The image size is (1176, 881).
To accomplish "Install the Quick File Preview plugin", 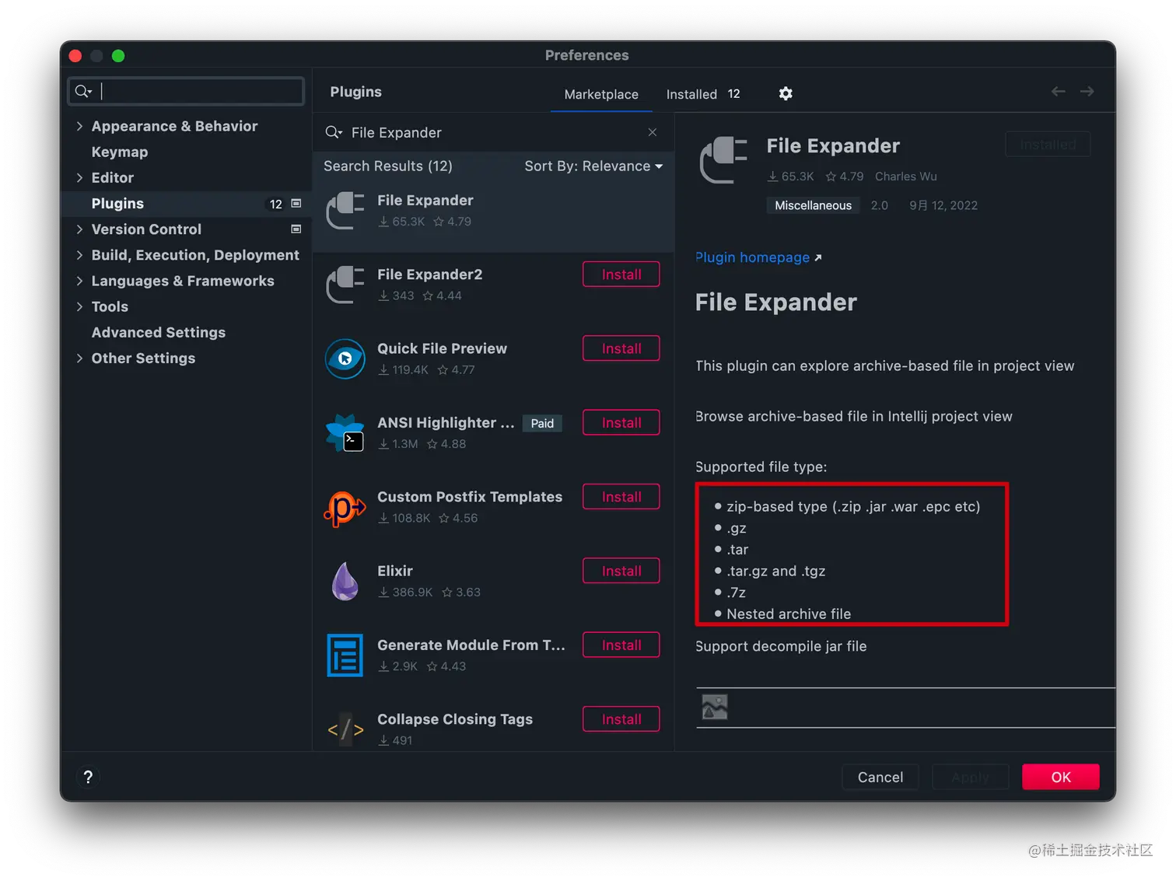I will click(x=621, y=348).
